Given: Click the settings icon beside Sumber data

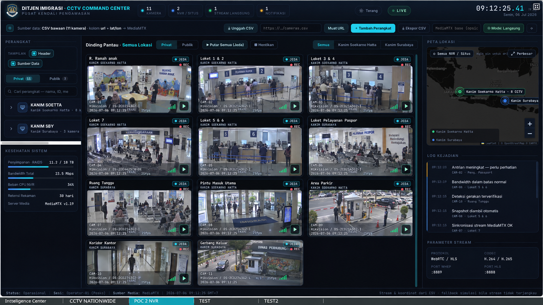Looking at the screenshot, I should 10,28.
